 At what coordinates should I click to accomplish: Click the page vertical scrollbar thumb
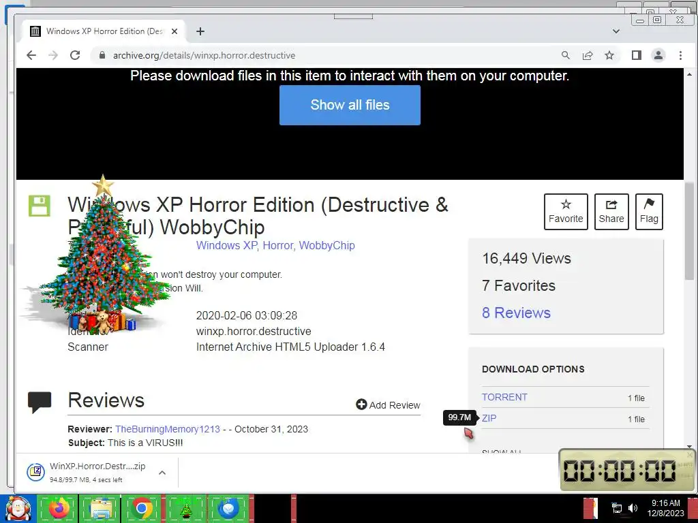[690, 231]
